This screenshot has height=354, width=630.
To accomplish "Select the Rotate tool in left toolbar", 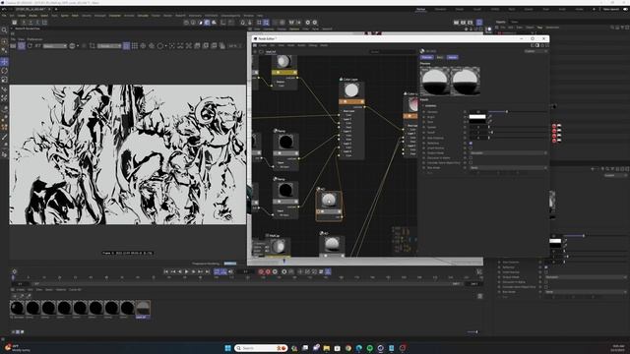I will (4, 70).
